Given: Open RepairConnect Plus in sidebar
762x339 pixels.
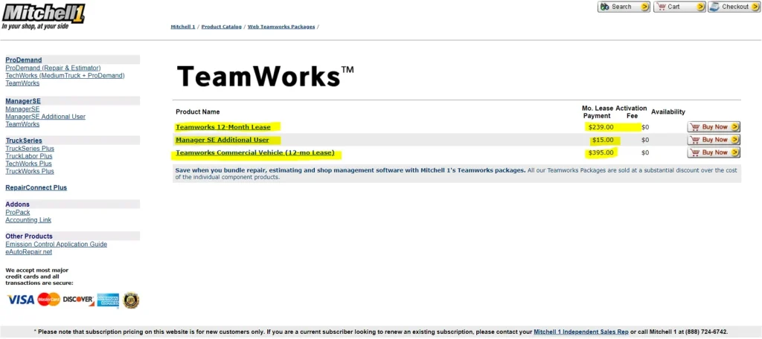Looking at the screenshot, I should click(x=36, y=187).
